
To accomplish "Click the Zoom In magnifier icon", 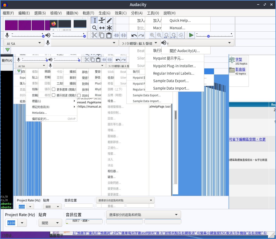I will point(152,35).
